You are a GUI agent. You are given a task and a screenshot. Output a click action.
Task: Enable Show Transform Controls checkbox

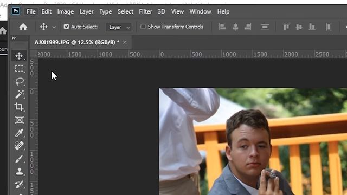click(143, 27)
